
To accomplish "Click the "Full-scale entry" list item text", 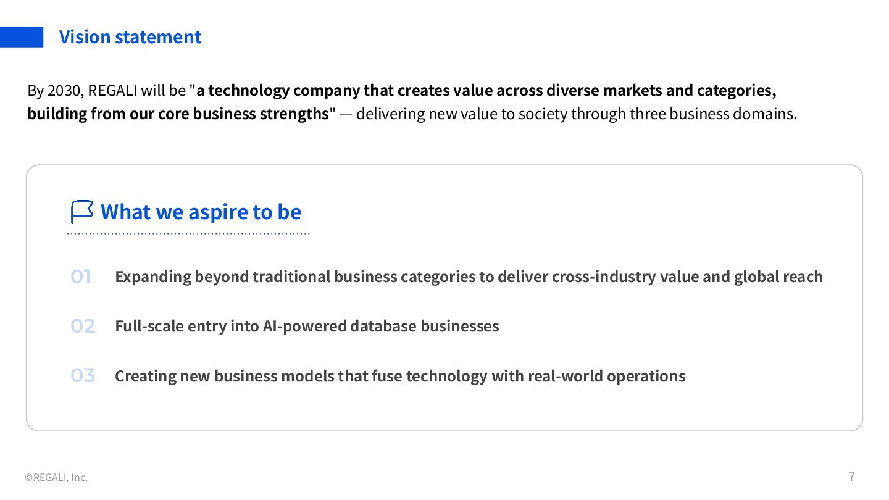I will [307, 326].
